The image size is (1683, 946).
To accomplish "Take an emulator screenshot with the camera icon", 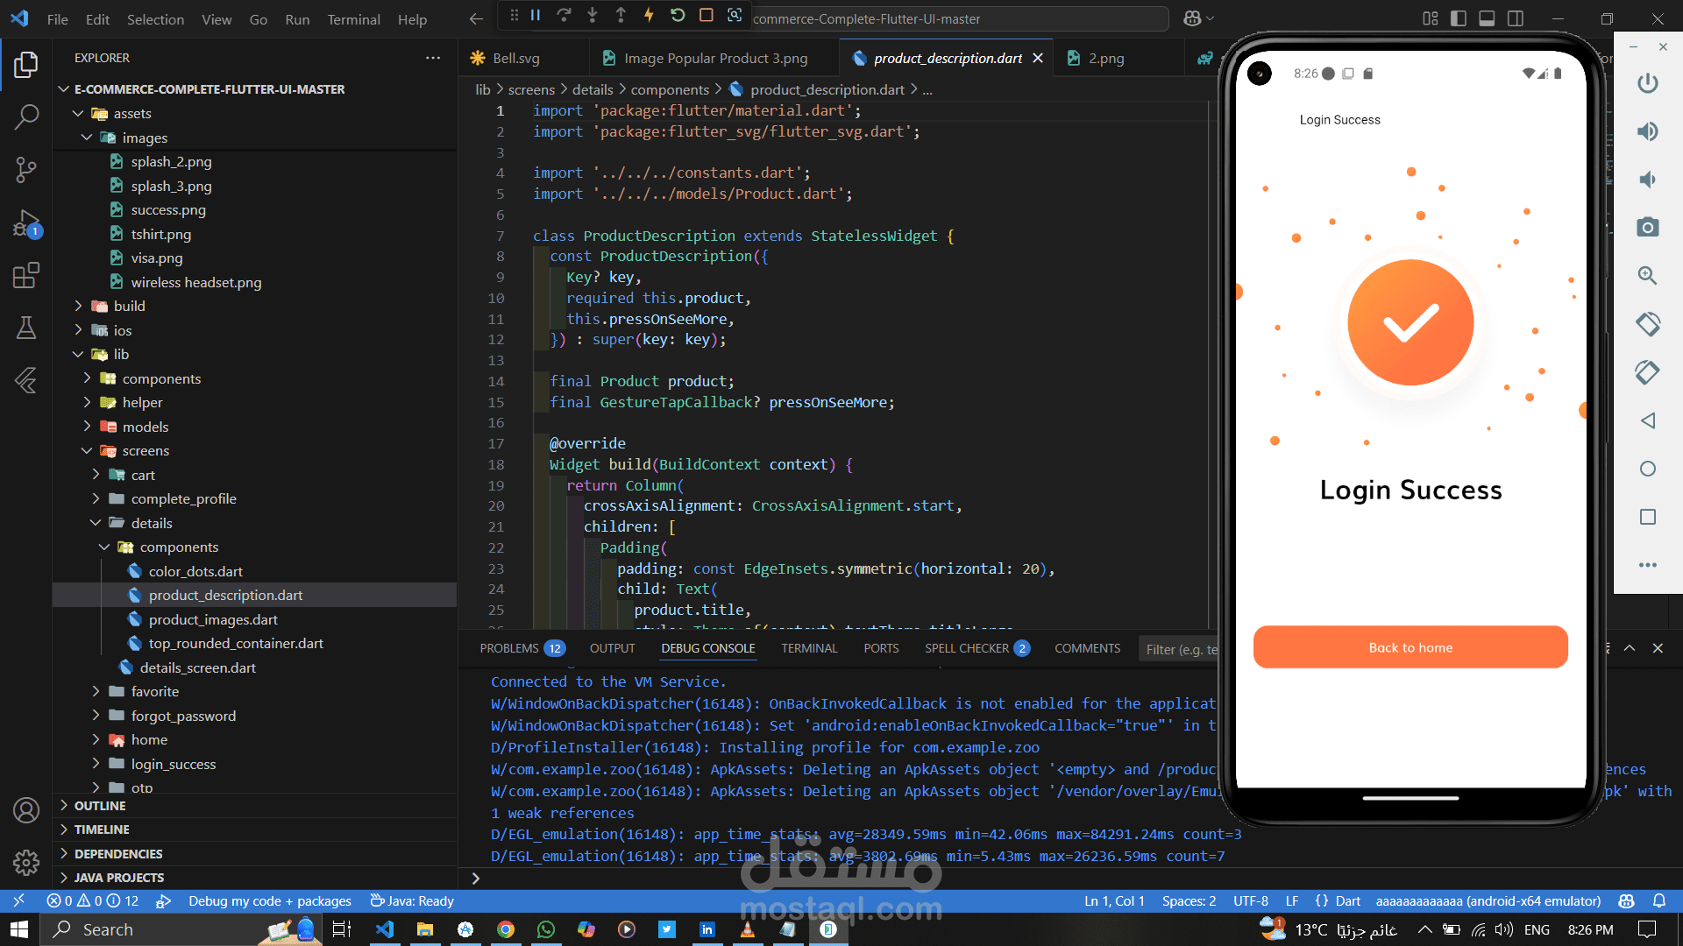I will 1647,228.
